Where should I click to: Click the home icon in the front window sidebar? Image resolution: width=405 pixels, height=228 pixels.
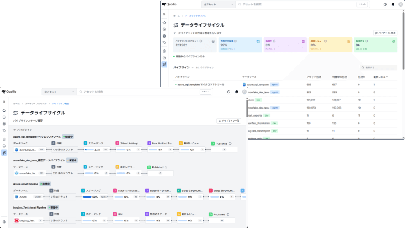point(4,110)
